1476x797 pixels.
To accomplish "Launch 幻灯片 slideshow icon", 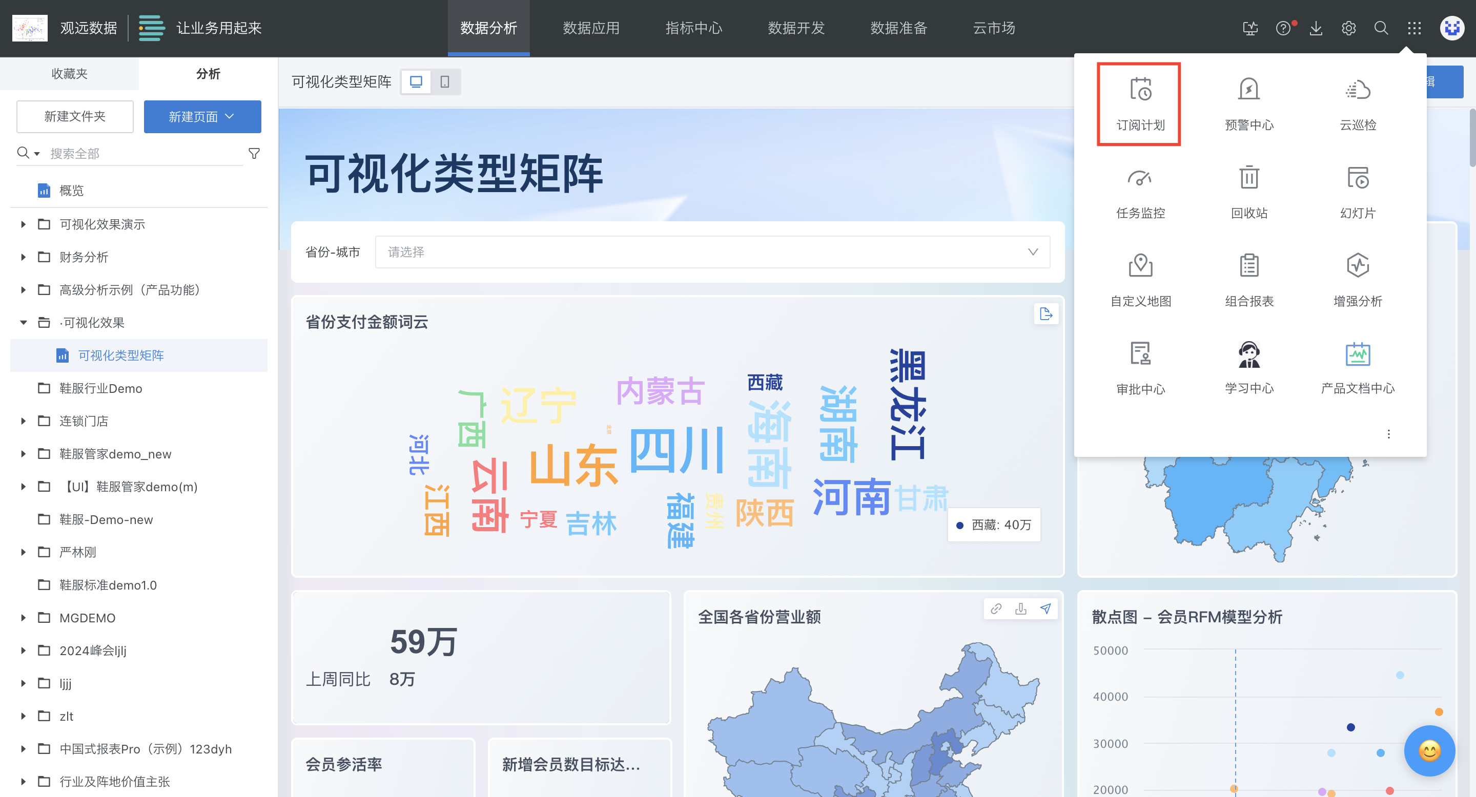I will pyautogui.click(x=1358, y=179).
